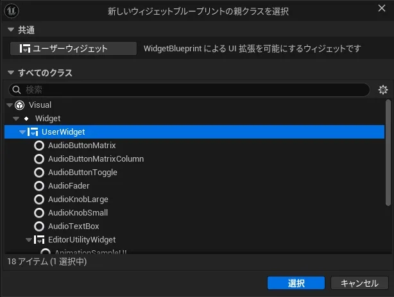Focus the 検索 search field

coord(193,90)
